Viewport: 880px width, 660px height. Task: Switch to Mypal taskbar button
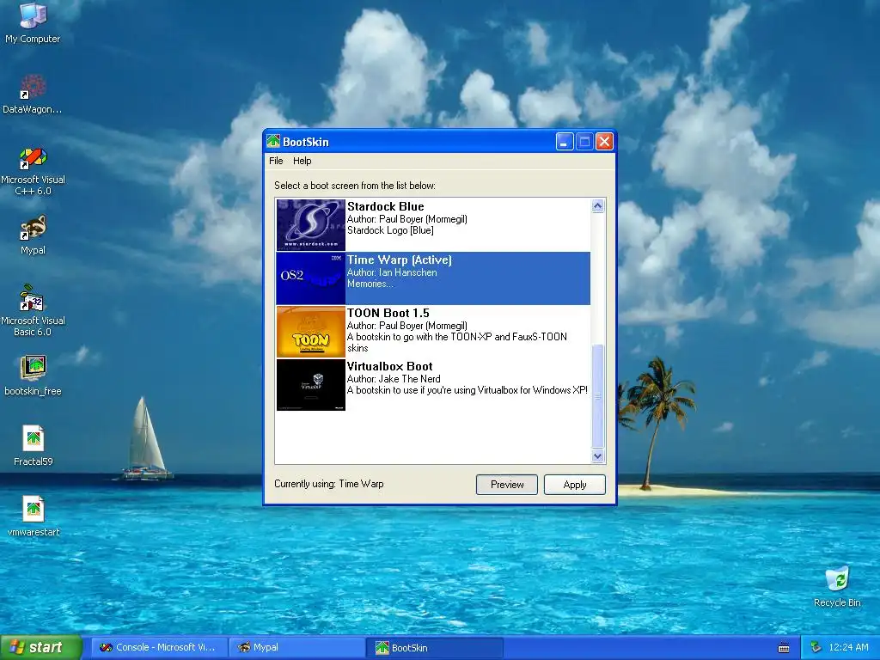click(297, 647)
